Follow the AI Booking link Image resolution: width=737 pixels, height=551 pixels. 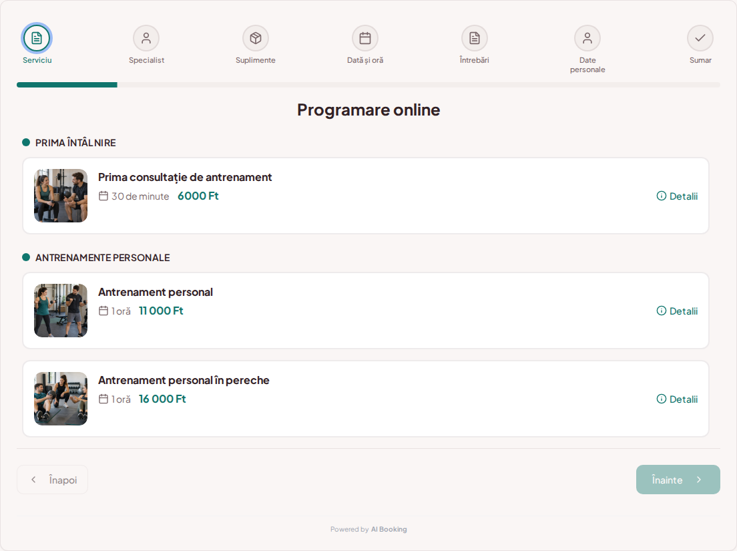coord(389,530)
